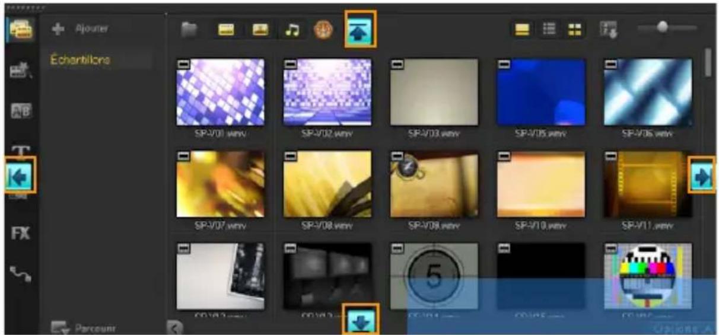Adjust the thumbnail size slider
The height and width of the screenshot is (335, 719).
(663, 27)
